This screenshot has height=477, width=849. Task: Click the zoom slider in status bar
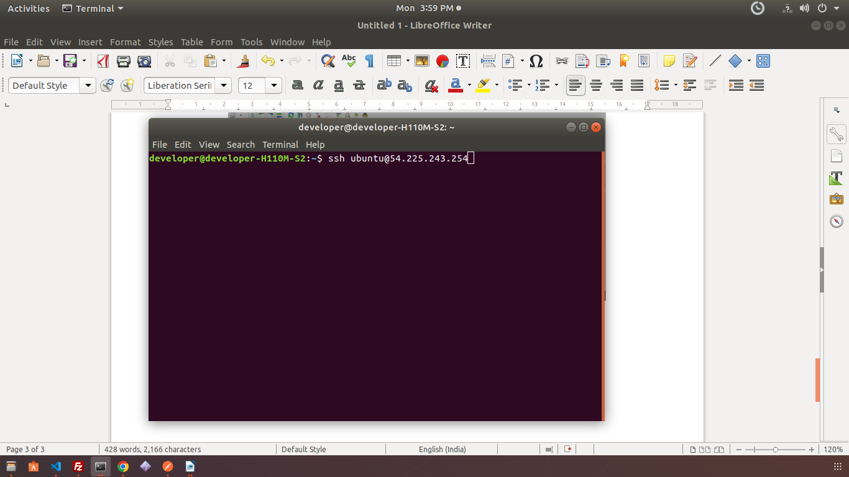(775, 449)
